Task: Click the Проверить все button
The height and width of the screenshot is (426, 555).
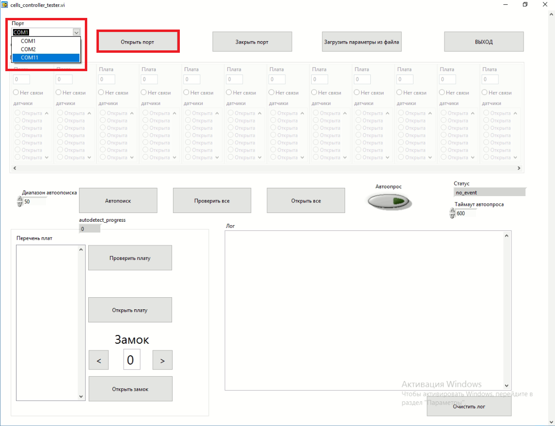Action: [212, 200]
